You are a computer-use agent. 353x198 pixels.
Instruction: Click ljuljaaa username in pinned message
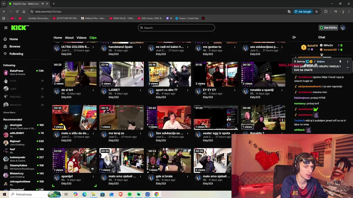coord(321,62)
